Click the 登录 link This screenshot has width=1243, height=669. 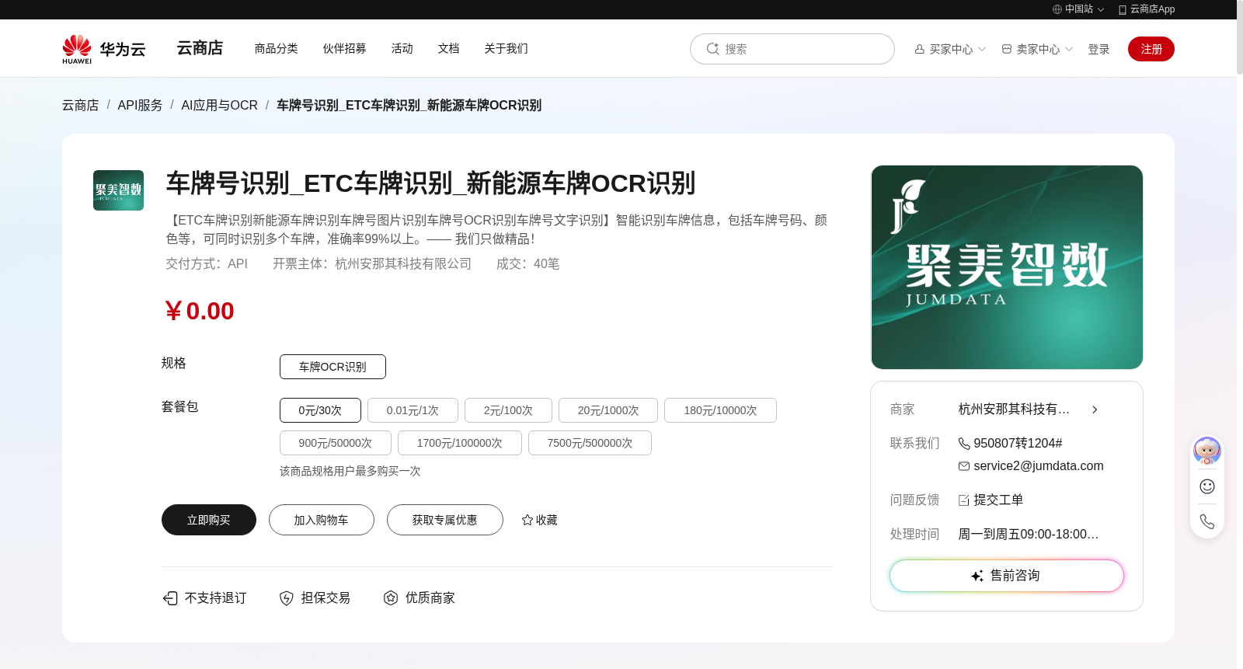click(1099, 49)
